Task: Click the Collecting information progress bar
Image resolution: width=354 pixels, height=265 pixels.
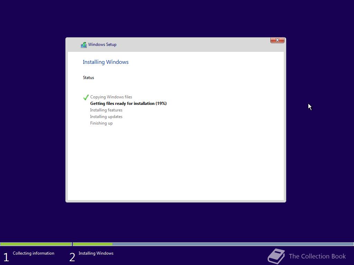Action: pyautogui.click(x=36, y=244)
